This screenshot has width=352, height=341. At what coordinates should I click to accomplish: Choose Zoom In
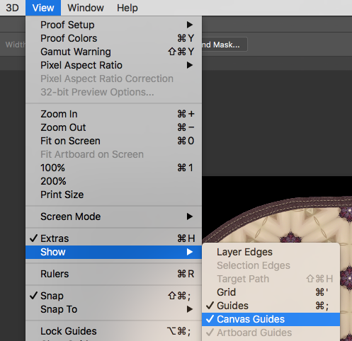click(x=113, y=114)
